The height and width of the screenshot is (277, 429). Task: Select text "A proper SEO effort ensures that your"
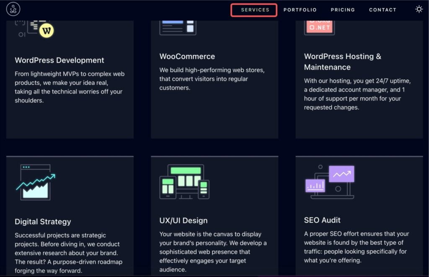(357, 234)
